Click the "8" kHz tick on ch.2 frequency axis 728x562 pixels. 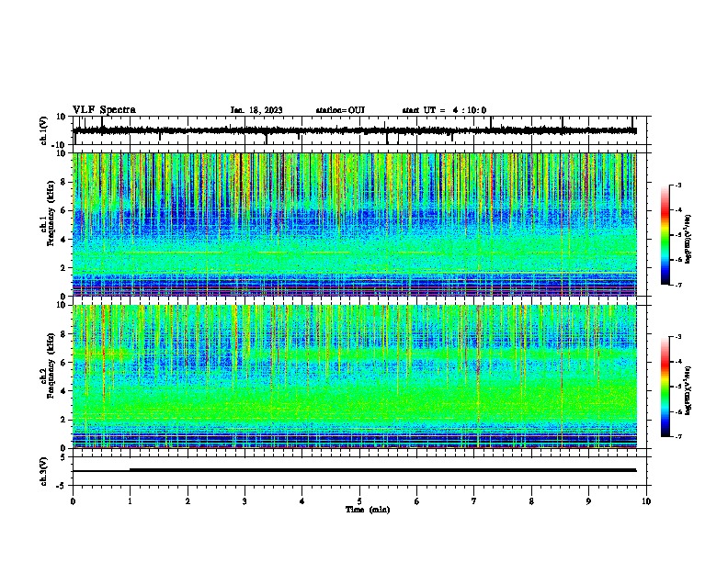(x=63, y=334)
